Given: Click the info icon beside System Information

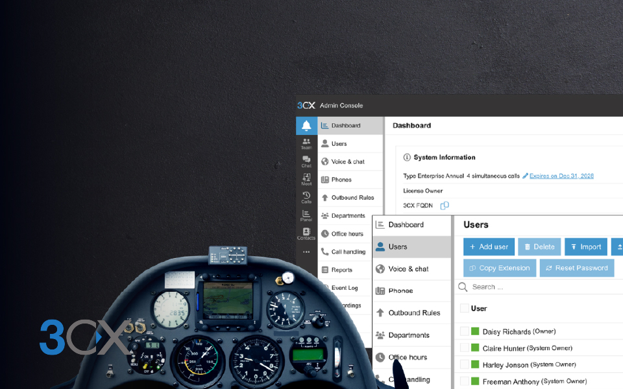Looking at the screenshot, I should click(407, 157).
